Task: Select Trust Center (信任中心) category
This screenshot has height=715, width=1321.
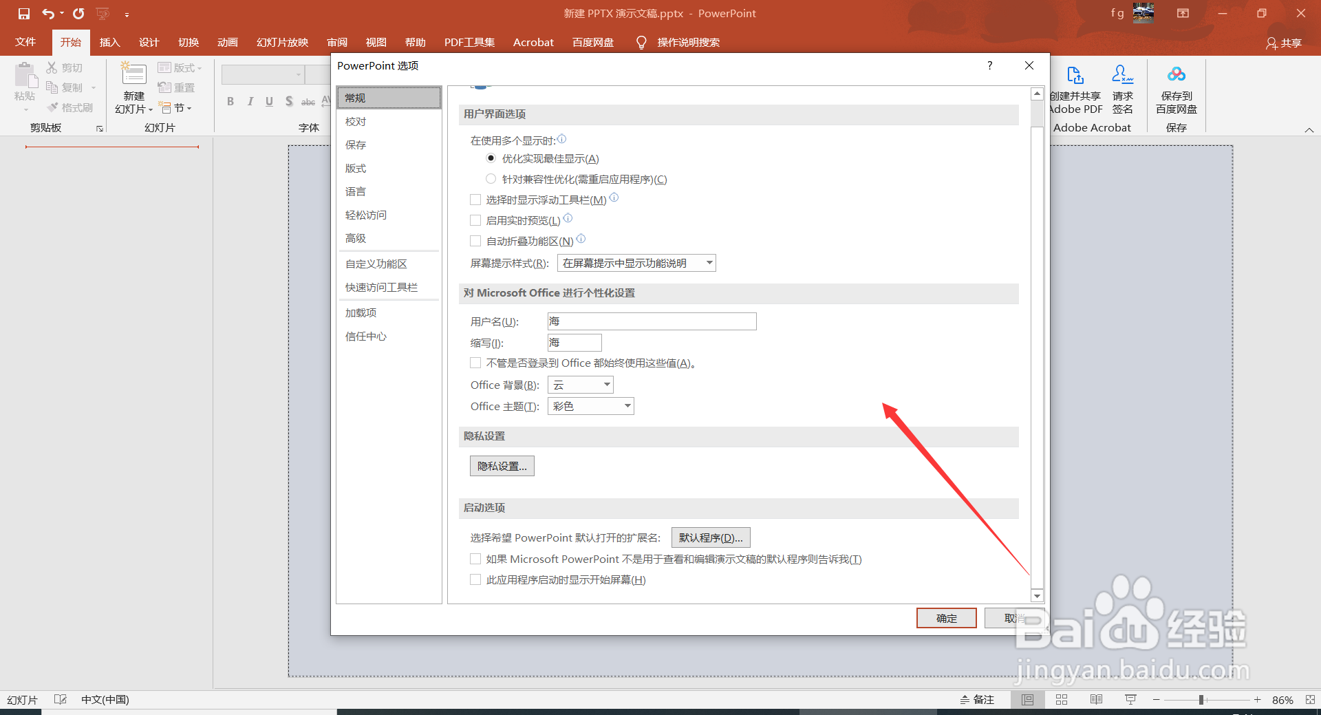Action: coord(389,336)
